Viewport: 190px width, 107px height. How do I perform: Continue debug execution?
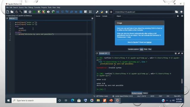tap(76, 12)
